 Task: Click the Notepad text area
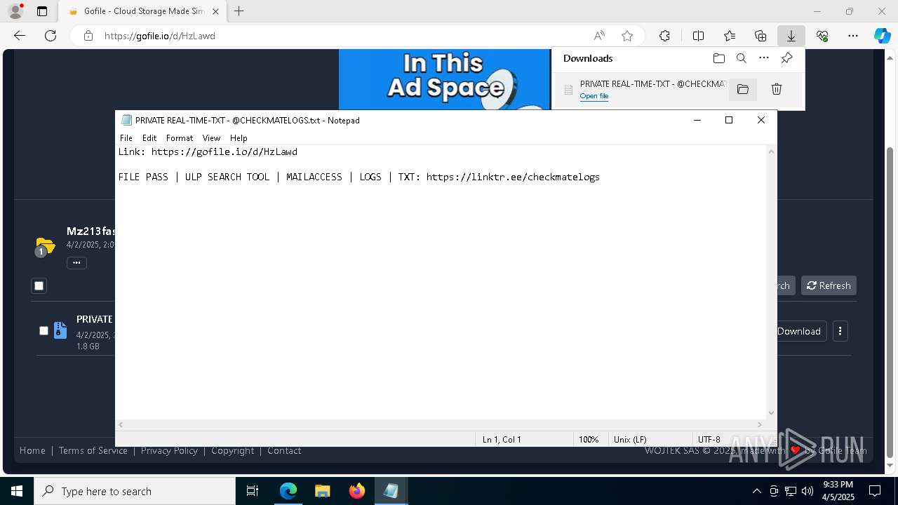(441, 282)
